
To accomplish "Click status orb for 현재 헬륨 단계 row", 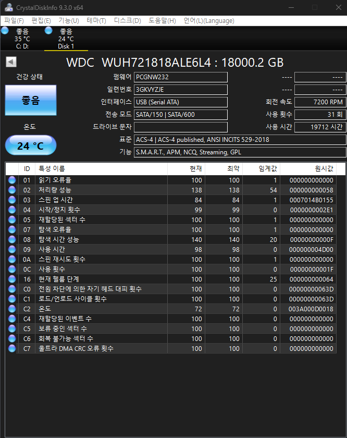I will (x=12, y=279).
